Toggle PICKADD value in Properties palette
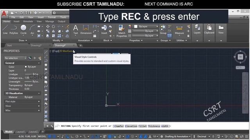This screenshot has width=250, height=140. click(x=30, y=58)
